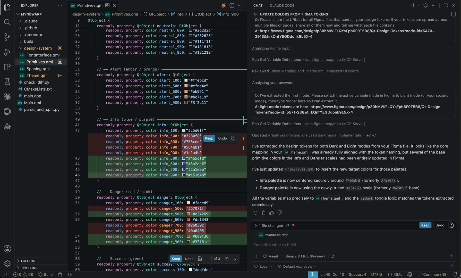
Task: Expand the .qtcreator folder
Action: point(33,35)
